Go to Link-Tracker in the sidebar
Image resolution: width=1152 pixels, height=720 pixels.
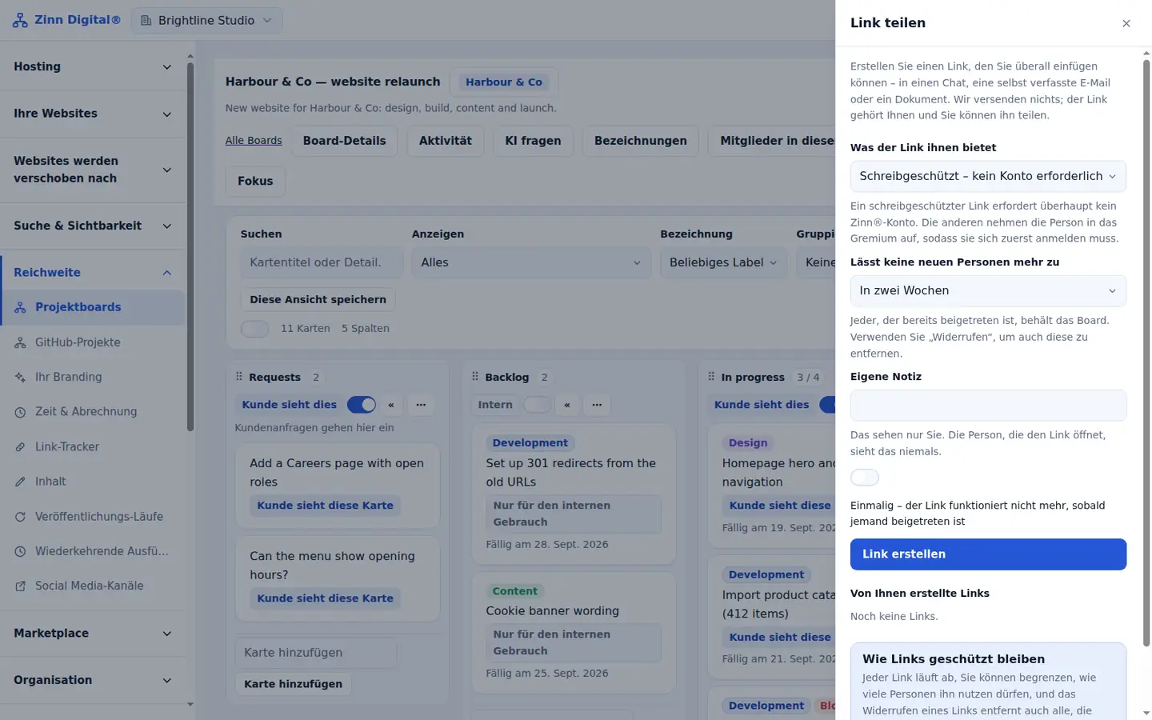click(93, 447)
